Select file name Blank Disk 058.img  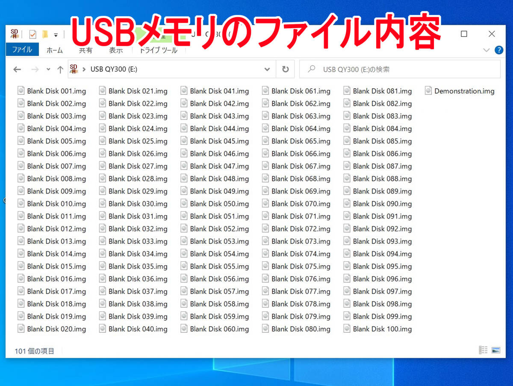219,304
